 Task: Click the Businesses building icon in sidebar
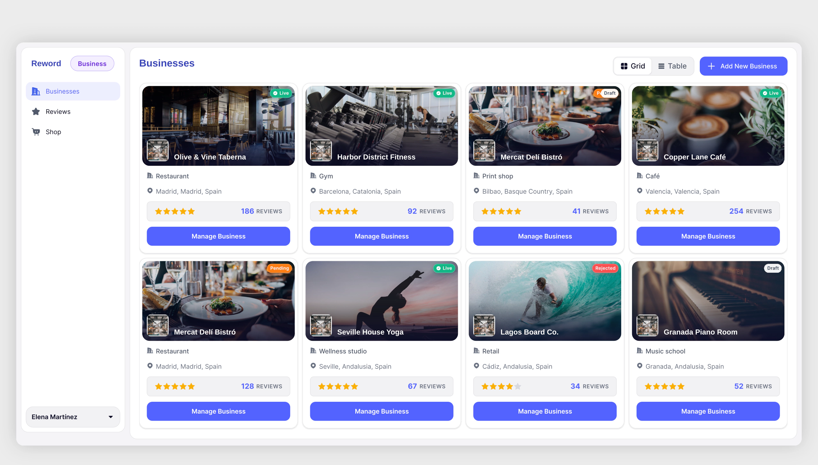36,91
